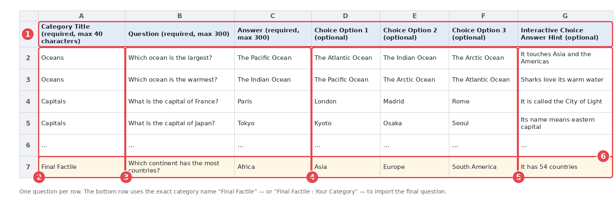Select column A header

82,16
